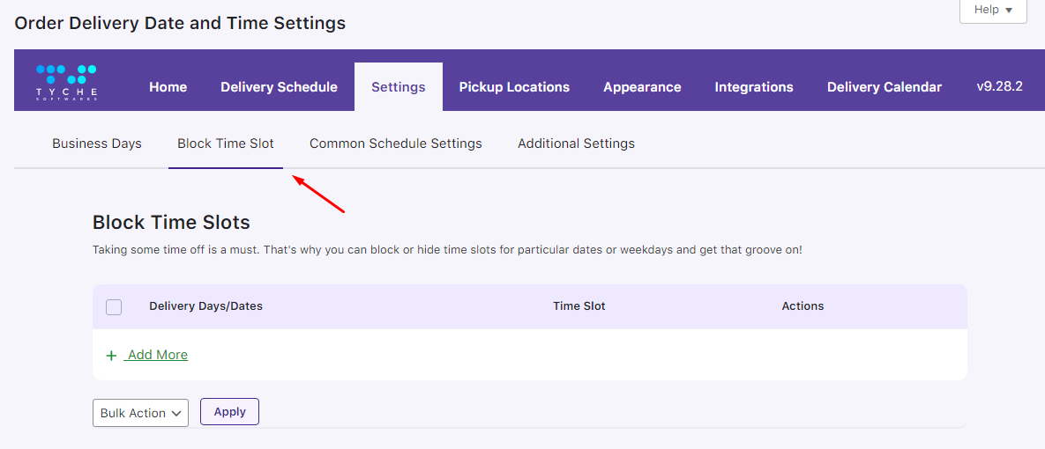Click the Add More link
1045x449 pixels.
point(157,355)
